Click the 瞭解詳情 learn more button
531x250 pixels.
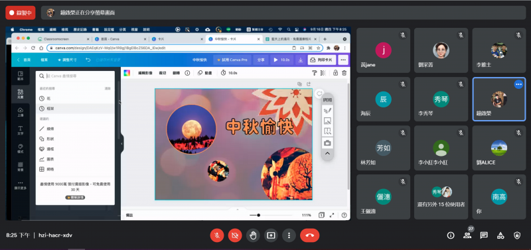[75, 197]
